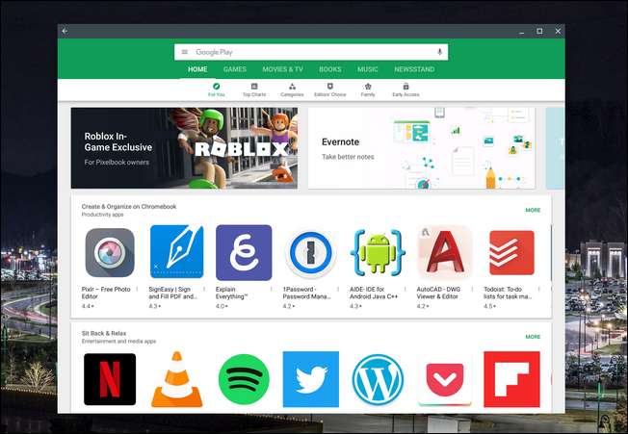This screenshot has width=628, height=434.
Task: Open the Twitter app icon
Action: [311, 379]
